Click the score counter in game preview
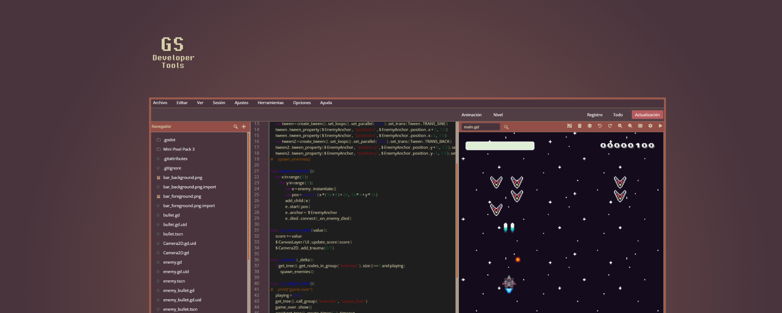The width and height of the screenshot is (782, 313). coord(627,145)
